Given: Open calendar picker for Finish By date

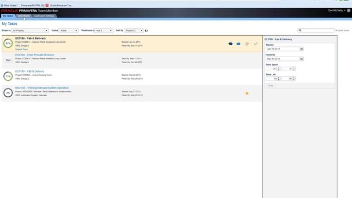Looking at the screenshot, I should tap(301, 59).
